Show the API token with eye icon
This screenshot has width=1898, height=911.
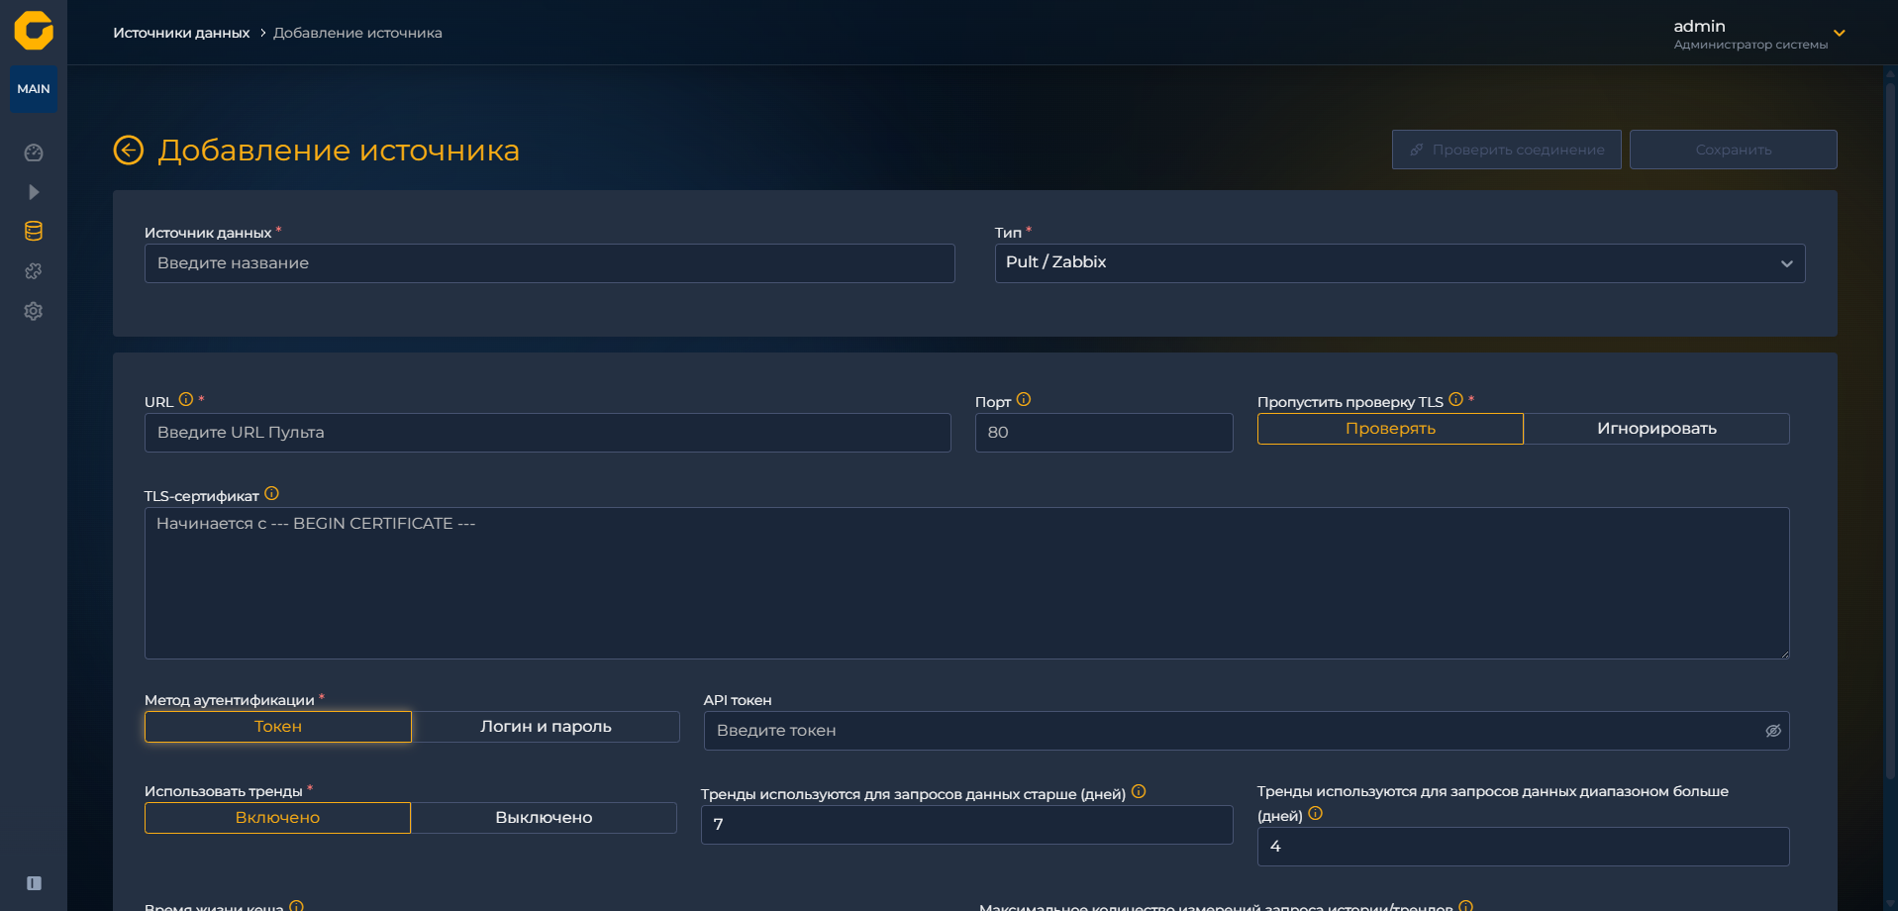pos(1773,731)
